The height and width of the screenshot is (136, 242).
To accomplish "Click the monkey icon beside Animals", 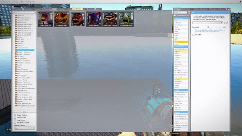I will click(x=16, y=37).
